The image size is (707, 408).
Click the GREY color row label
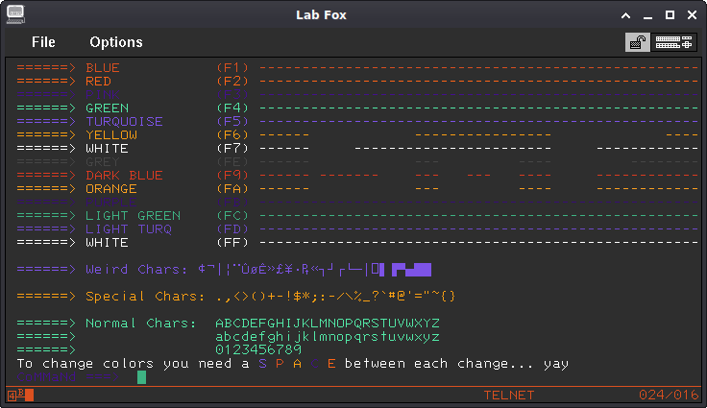103,162
